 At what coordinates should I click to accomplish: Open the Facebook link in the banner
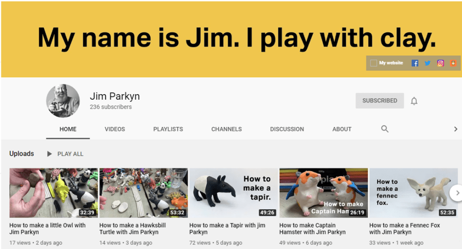pyautogui.click(x=415, y=63)
